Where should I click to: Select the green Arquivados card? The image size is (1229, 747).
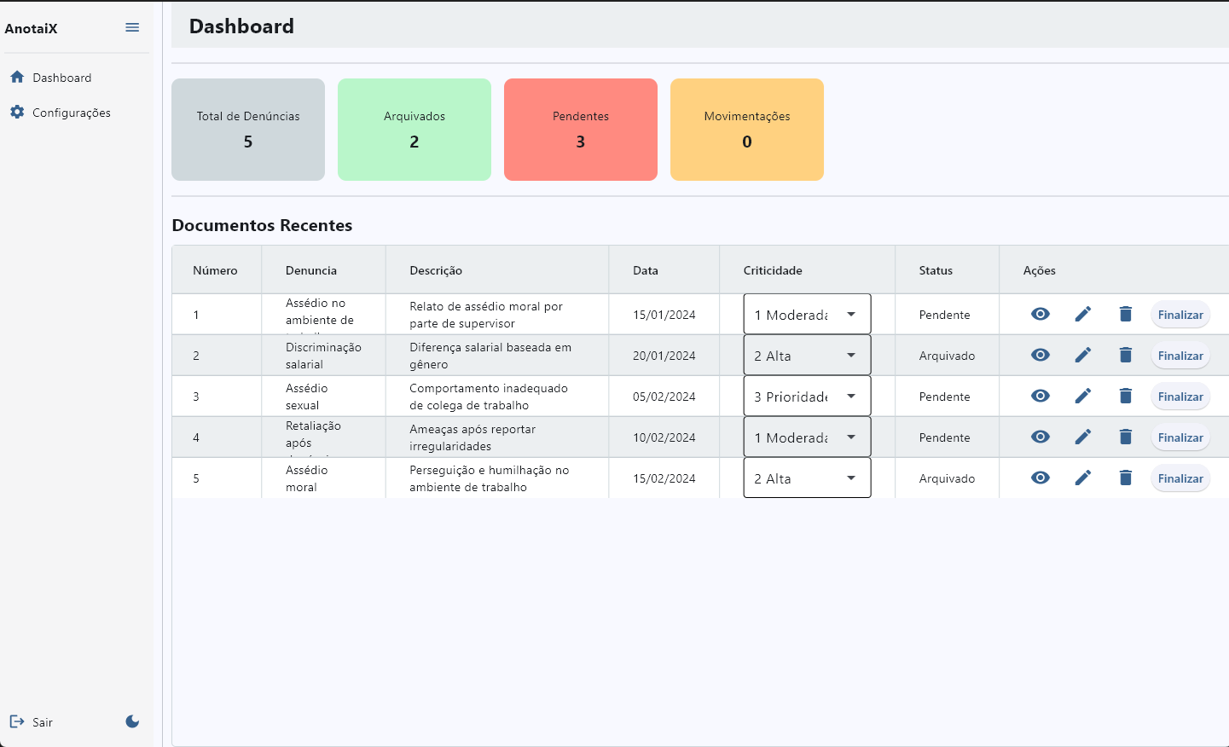point(414,130)
